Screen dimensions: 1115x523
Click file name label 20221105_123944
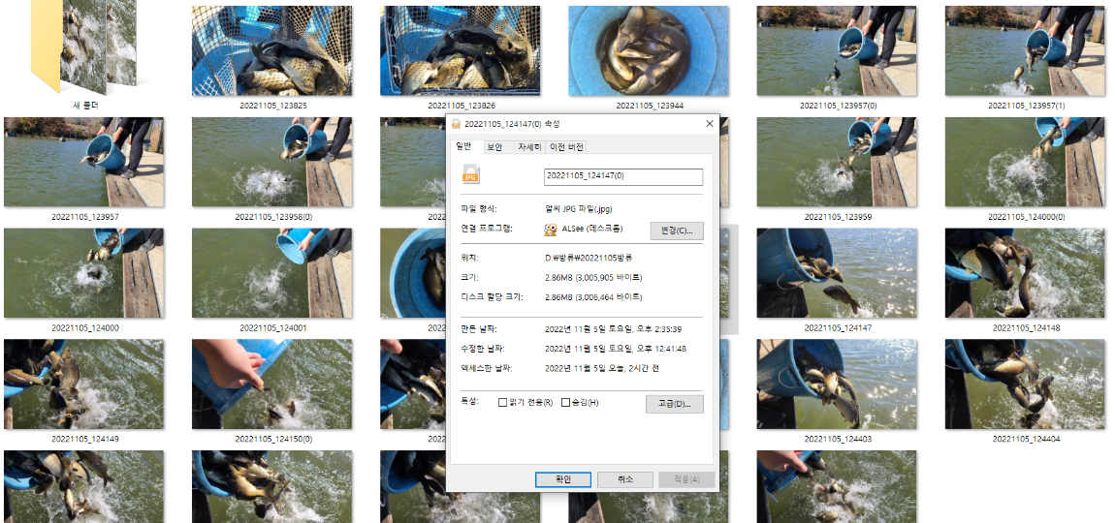pyautogui.click(x=650, y=106)
